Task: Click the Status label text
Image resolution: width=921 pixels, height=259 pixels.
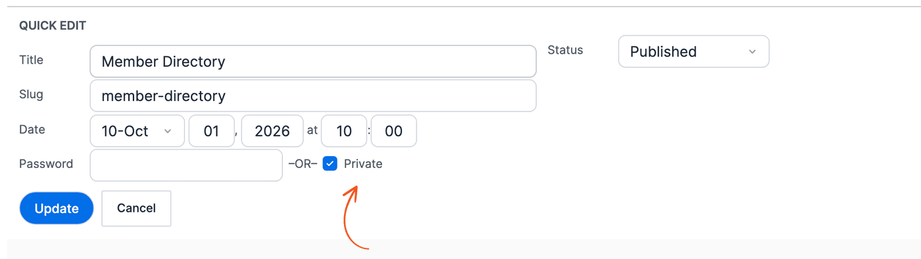Action: [565, 50]
